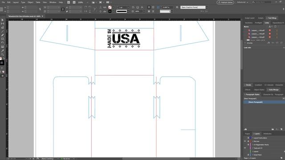The width and height of the screenshot is (285, 160).
Task: Click the fill color swatch in control panel
Action: 110,7
